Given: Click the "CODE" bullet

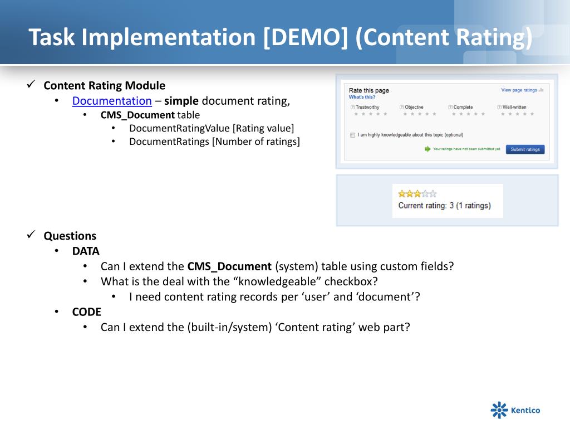Looking at the screenshot, I should (86, 312).
